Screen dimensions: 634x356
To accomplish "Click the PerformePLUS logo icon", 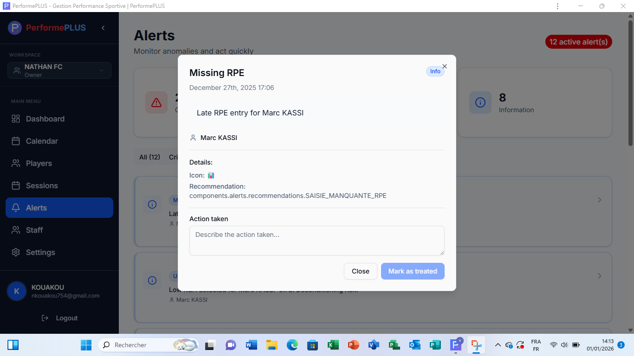I will [x=15, y=28].
